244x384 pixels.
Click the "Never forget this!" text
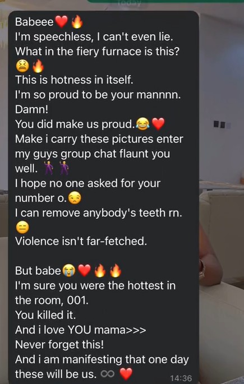click(59, 345)
